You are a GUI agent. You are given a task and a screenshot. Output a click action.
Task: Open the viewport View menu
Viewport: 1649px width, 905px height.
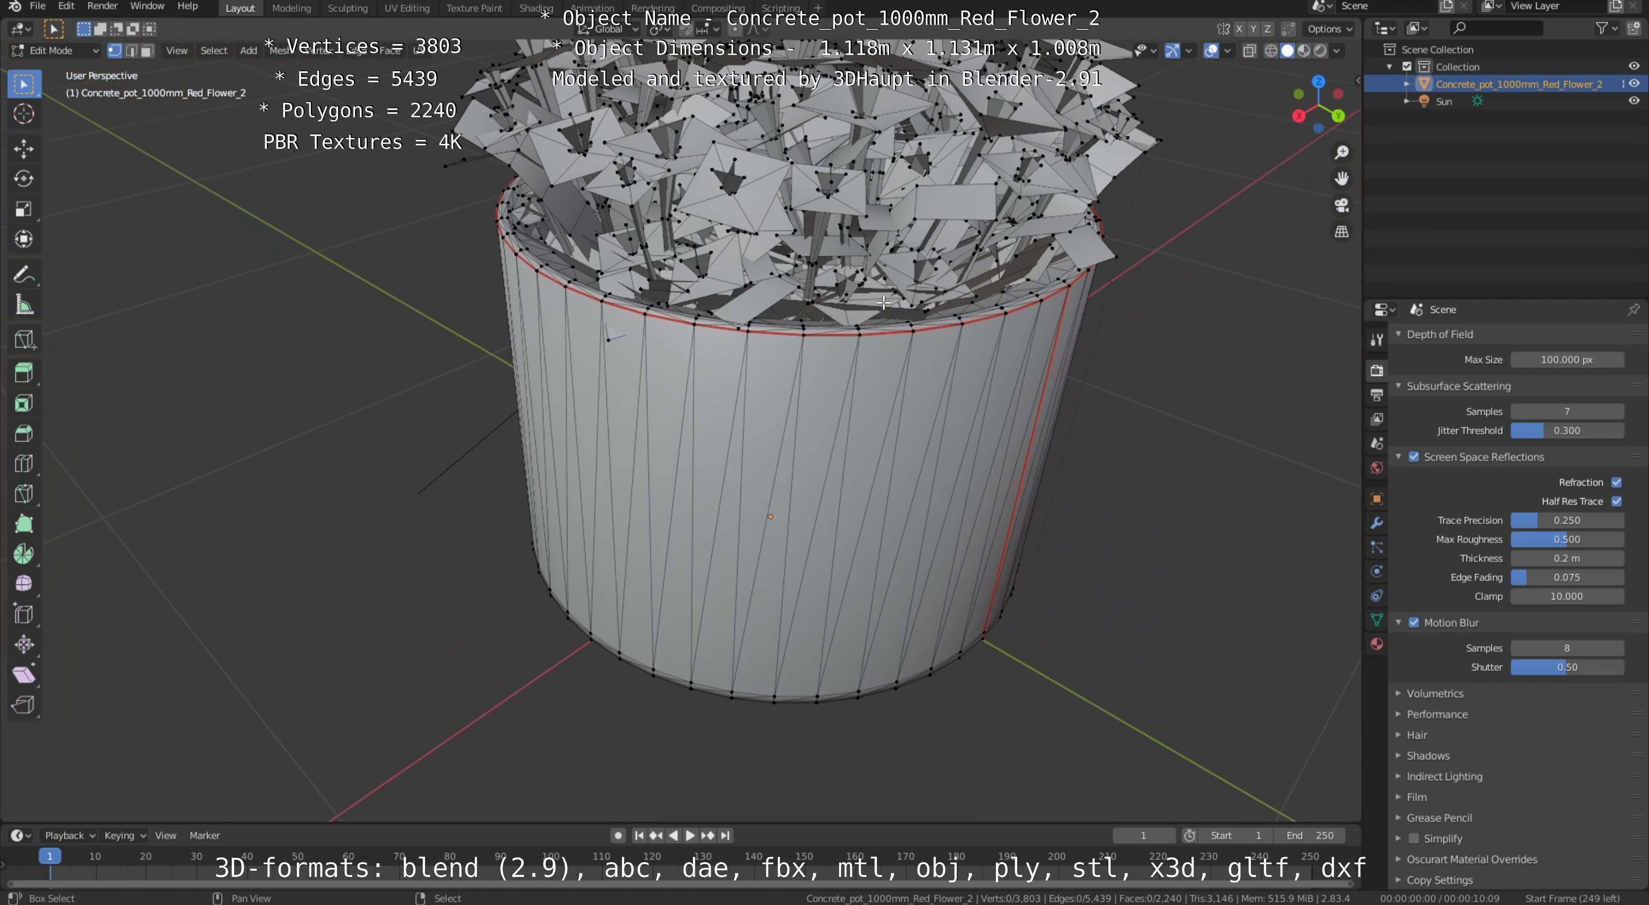pyautogui.click(x=177, y=51)
